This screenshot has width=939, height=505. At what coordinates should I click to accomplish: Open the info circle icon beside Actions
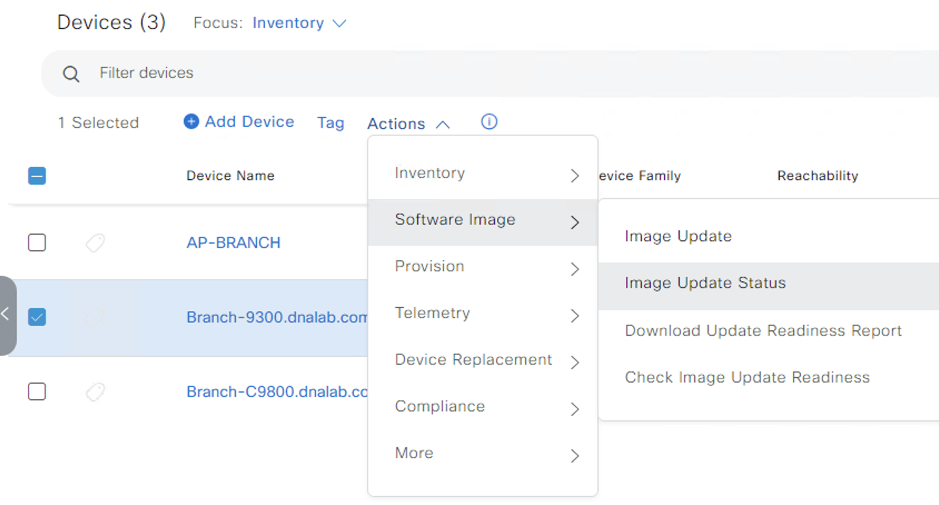coord(489,121)
